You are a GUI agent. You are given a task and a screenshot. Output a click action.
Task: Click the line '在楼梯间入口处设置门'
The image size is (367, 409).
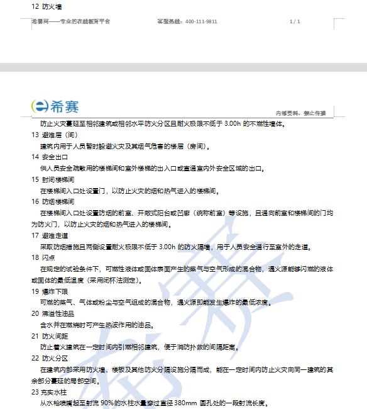[129, 191]
